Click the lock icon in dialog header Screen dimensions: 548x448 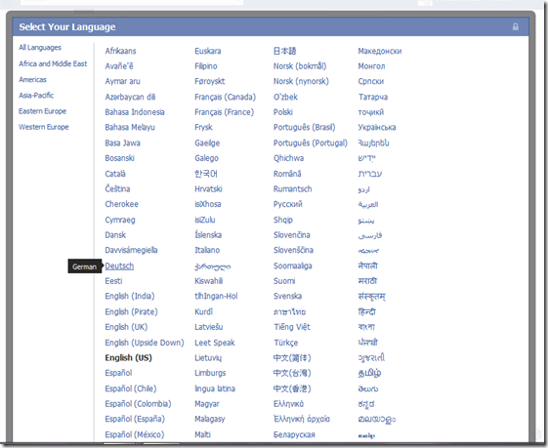(516, 27)
